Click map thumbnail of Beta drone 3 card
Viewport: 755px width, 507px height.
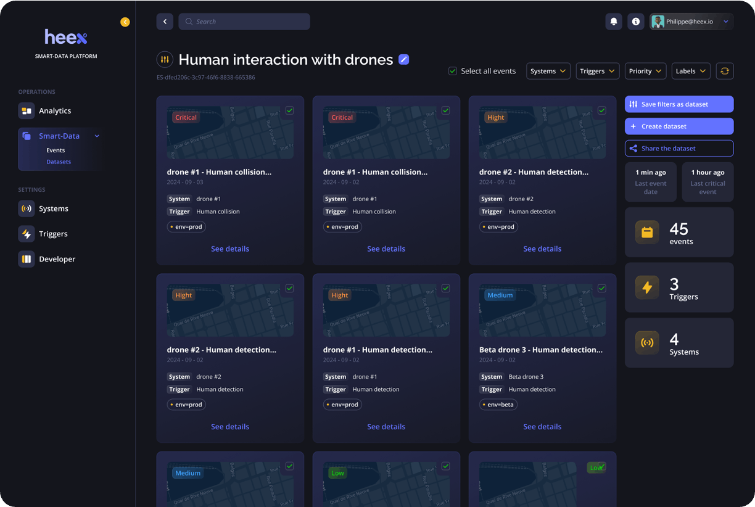542,313
